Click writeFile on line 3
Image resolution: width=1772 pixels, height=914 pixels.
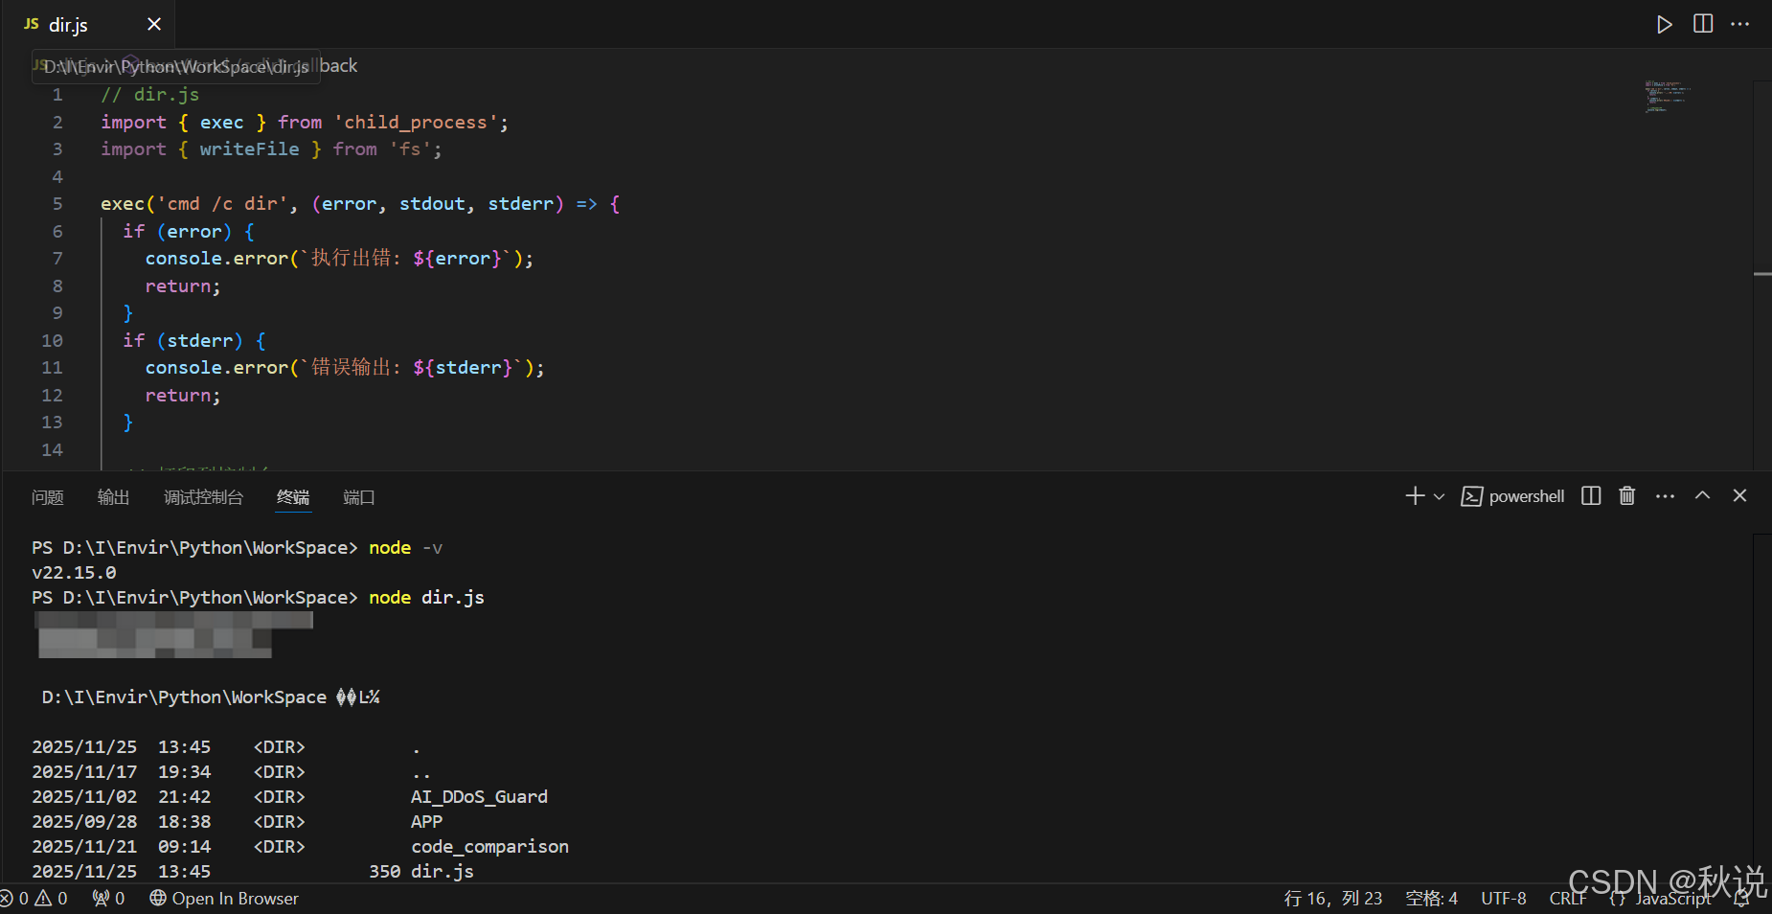click(x=249, y=149)
